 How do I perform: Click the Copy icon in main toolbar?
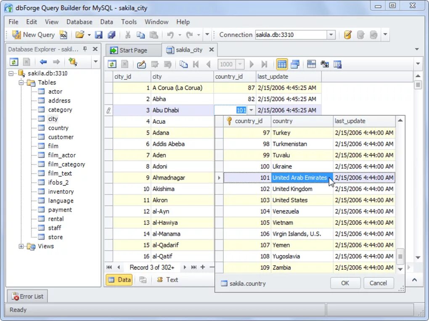[x=140, y=35]
